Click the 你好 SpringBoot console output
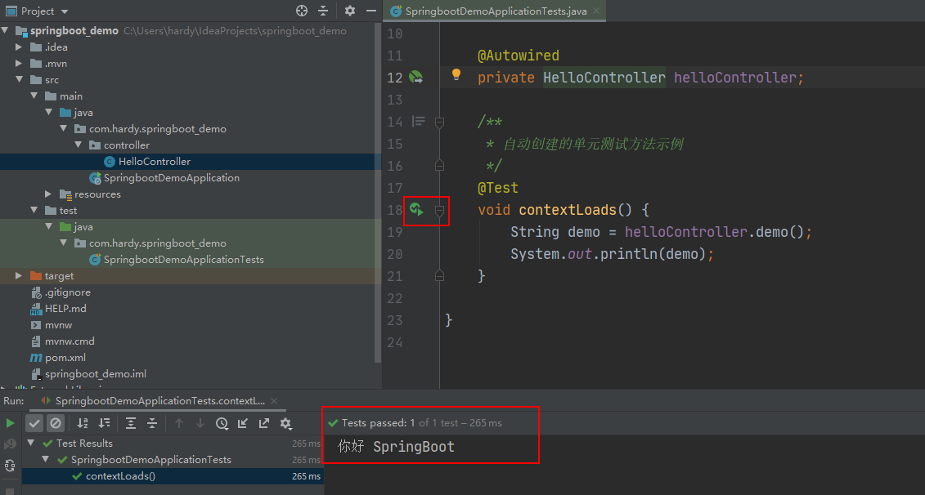This screenshot has height=495, width=925. 396,447
